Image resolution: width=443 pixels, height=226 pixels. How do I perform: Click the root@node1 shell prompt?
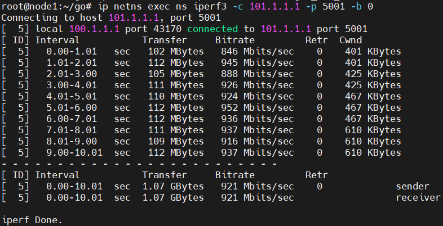tap(37, 6)
